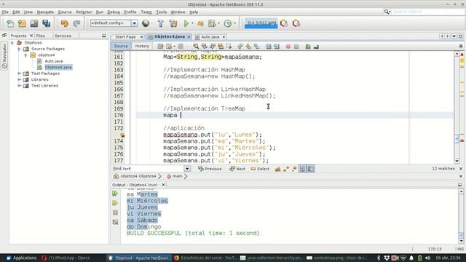Open the Team menu
Image resolution: width=466 pixels, height=262 pixels.
pos(146,12)
